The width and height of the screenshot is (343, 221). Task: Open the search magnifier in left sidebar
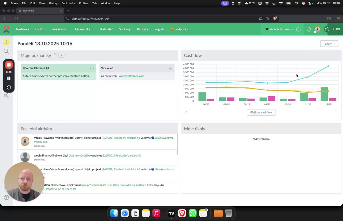click(6, 51)
